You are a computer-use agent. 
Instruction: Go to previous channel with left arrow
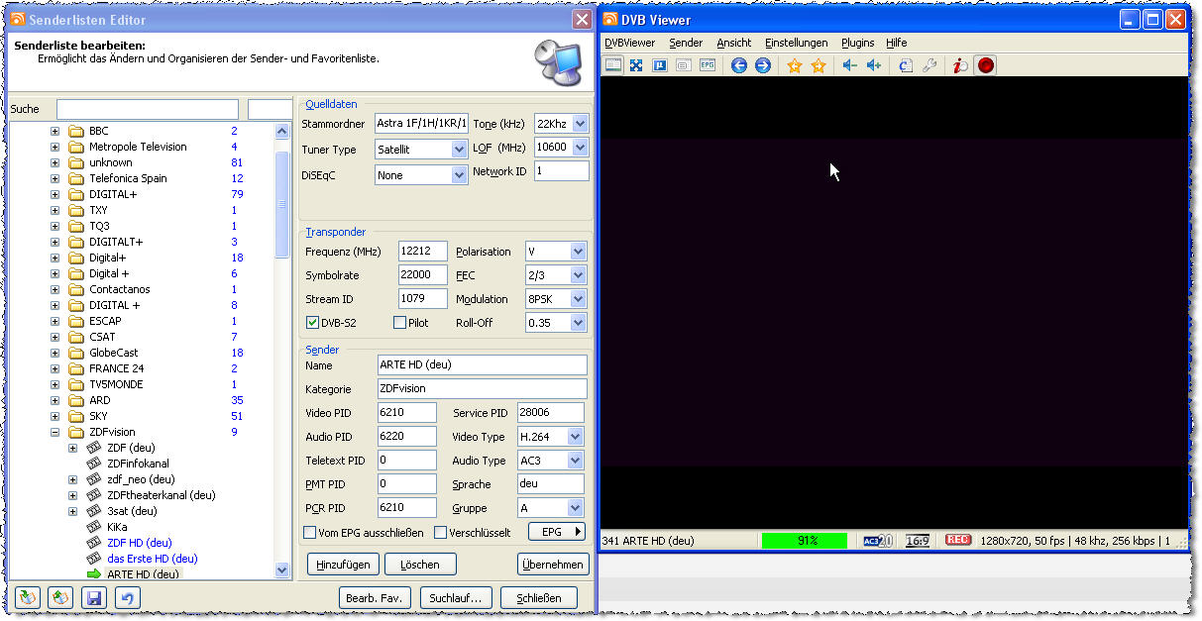[738, 65]
